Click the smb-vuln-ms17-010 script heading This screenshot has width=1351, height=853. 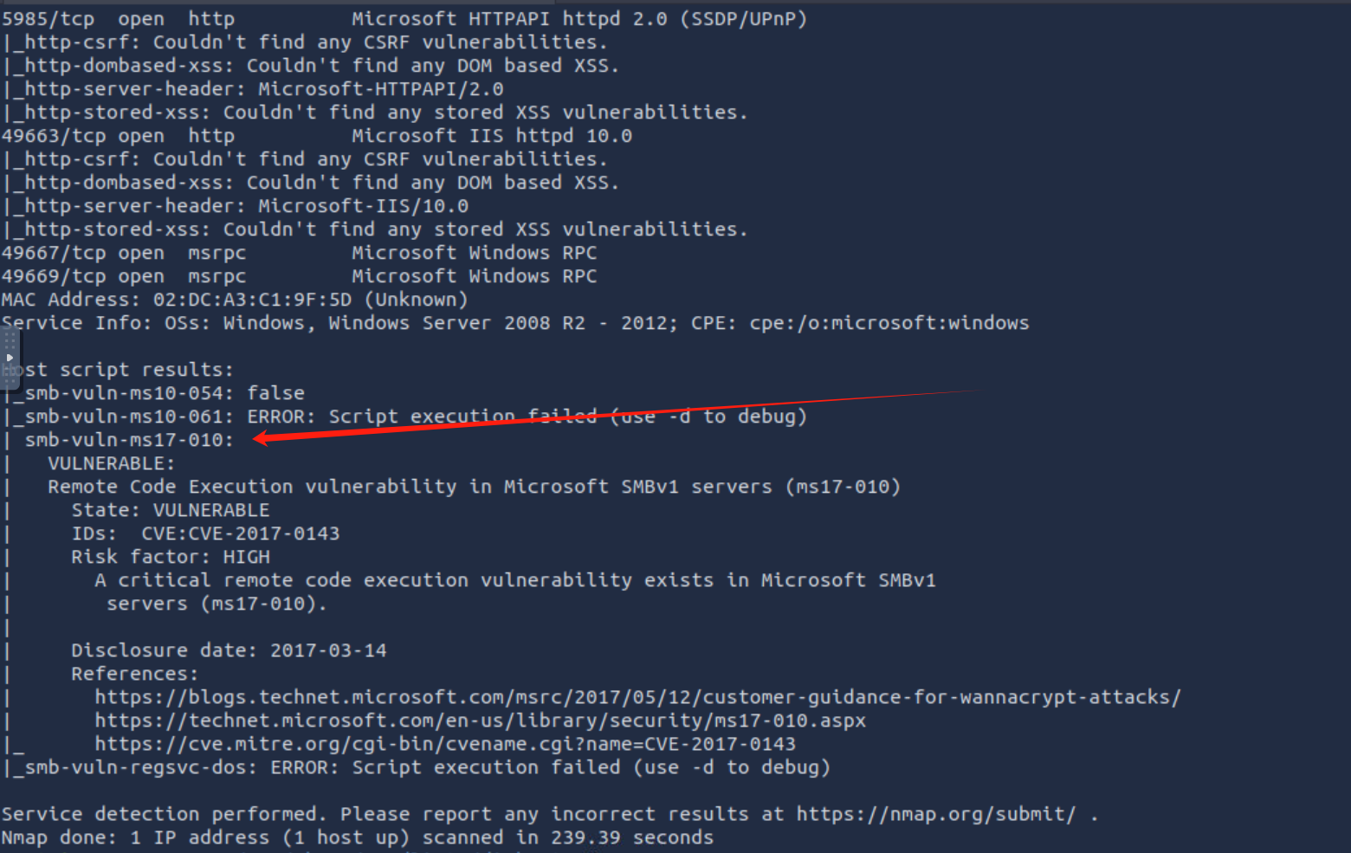coord(128,440)
